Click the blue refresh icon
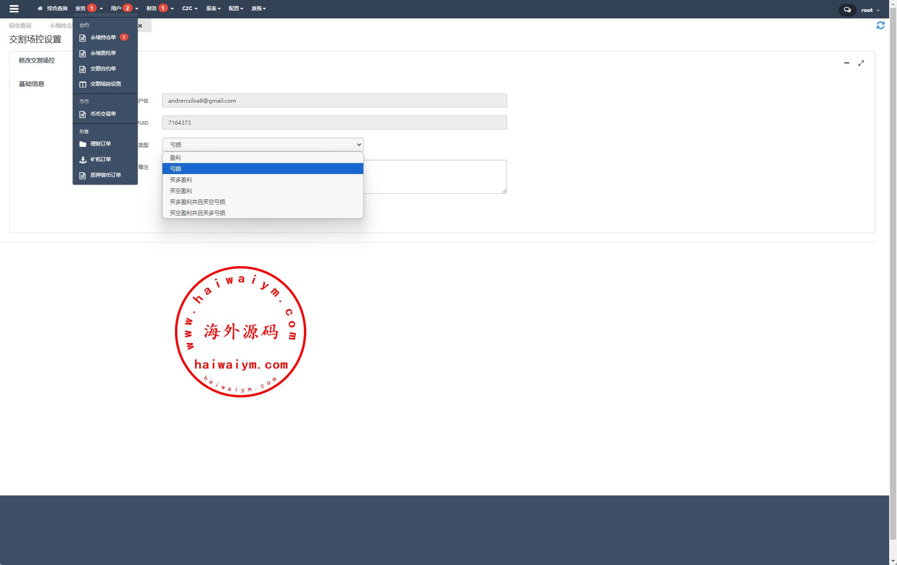 click(x=880, y=25)
